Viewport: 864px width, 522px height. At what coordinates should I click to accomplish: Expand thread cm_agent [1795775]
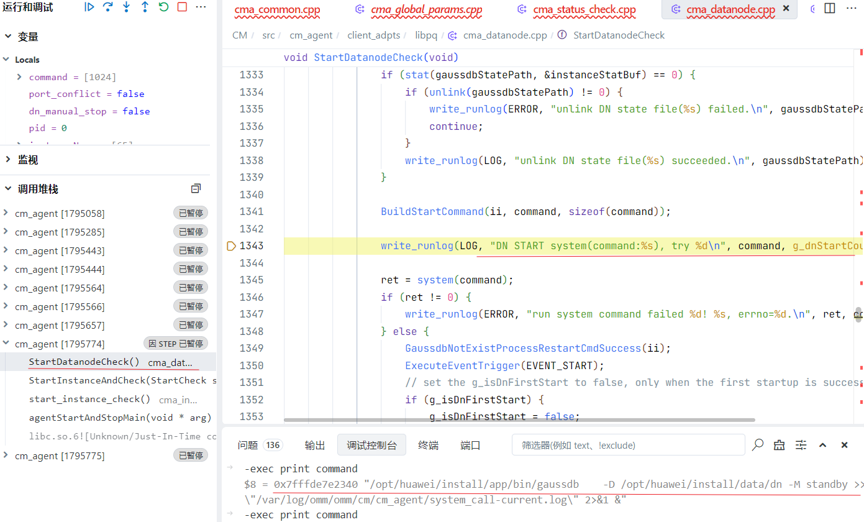(x=6, y=456)
